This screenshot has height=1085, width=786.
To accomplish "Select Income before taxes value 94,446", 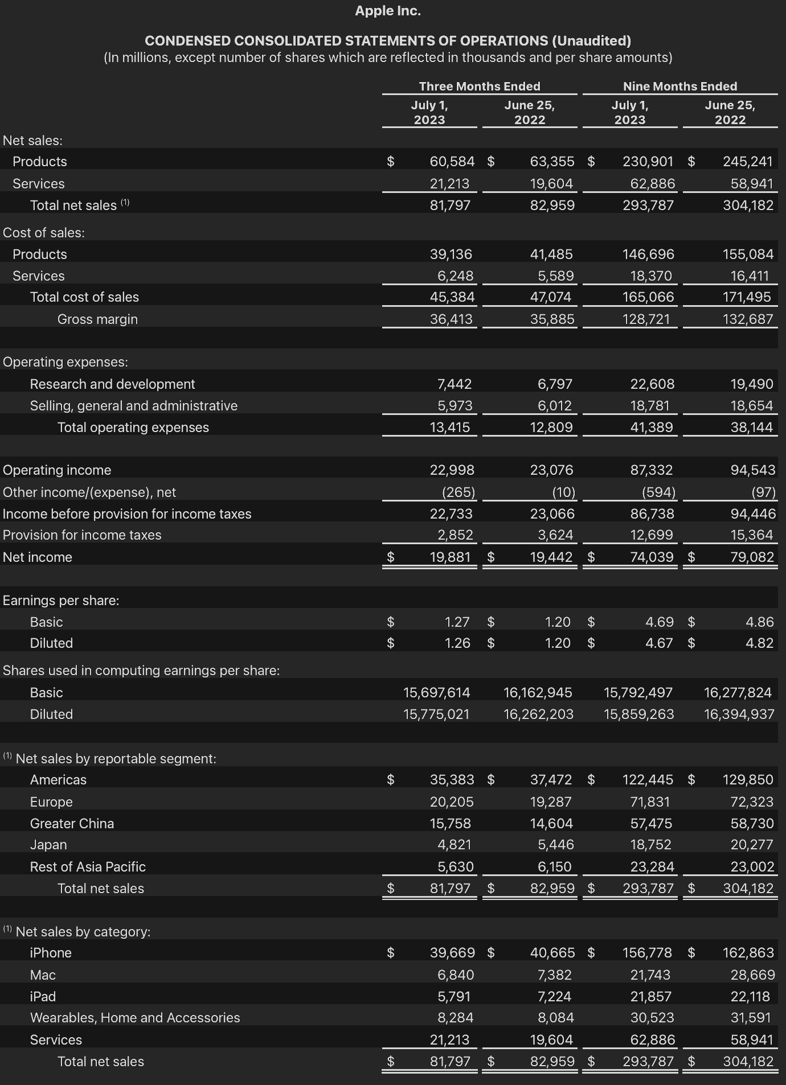I will pos(753,514).
